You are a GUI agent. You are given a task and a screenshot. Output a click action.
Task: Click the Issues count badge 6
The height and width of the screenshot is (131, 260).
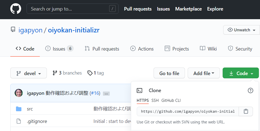click(x=70, y=49)
